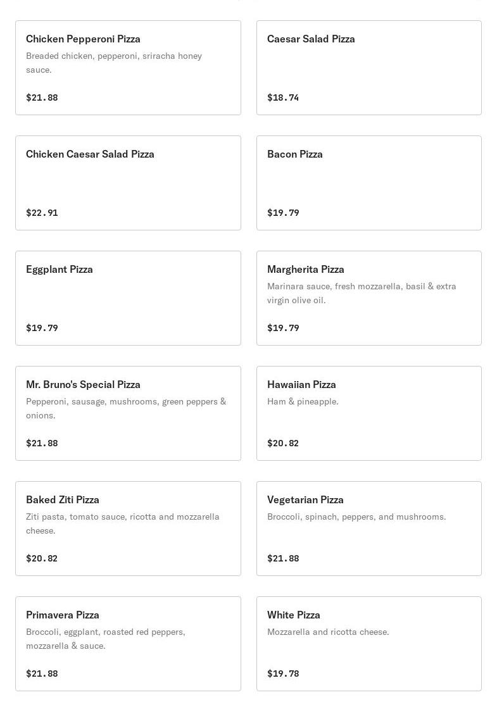This screenshot has height=702, width=497.
Task: Click the $18.74 Caesar Salad Pizza price
Action: tap(283, 97)
